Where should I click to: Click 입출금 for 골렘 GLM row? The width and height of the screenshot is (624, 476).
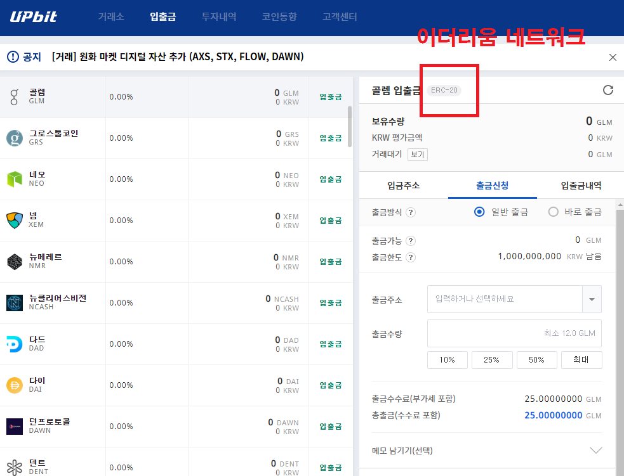pyautogui.click(x=331, y=97)
